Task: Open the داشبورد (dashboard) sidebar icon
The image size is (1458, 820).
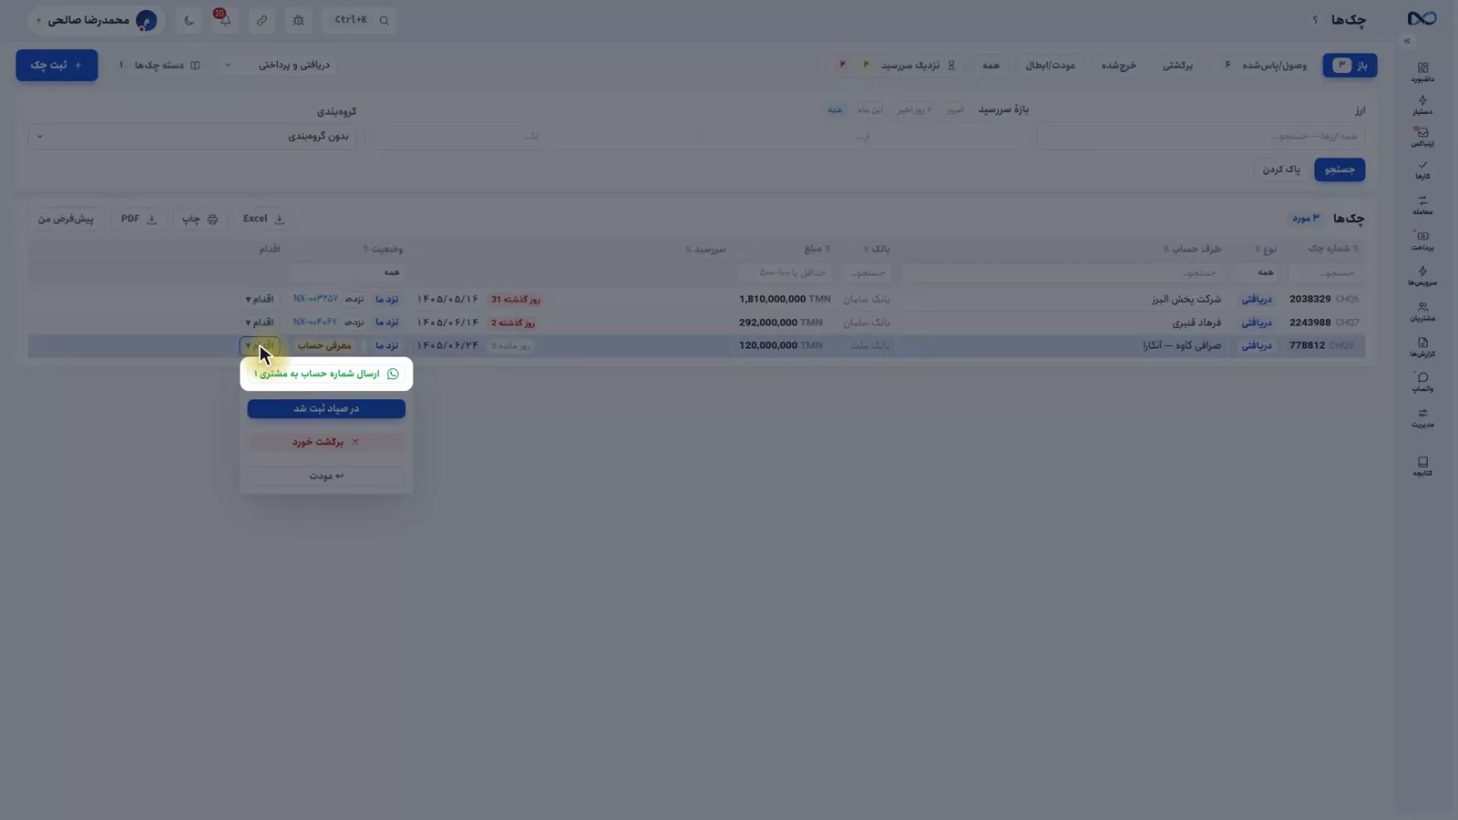Action: point(1422,71)
